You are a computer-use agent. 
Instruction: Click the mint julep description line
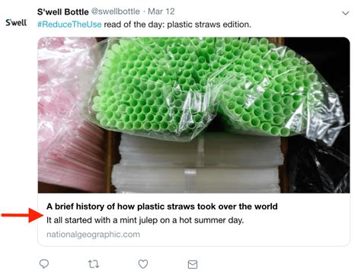[145, 220]
